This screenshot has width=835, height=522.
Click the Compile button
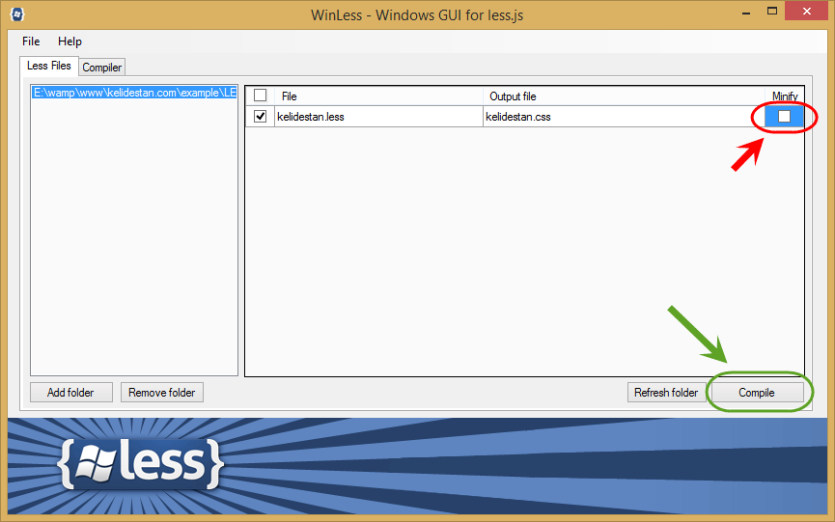tap(757, 393)
